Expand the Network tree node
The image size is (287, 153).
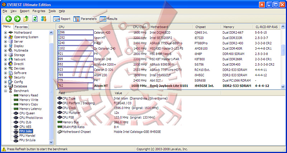(5, 59)
